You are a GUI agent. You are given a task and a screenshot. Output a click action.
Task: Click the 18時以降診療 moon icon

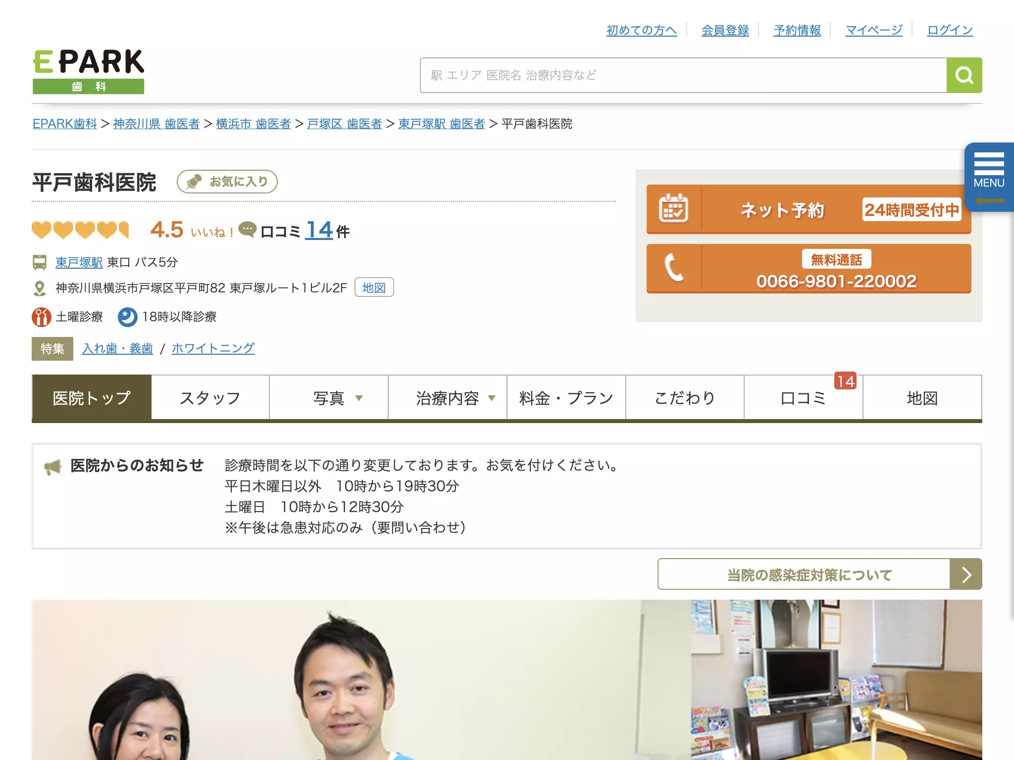127,317
